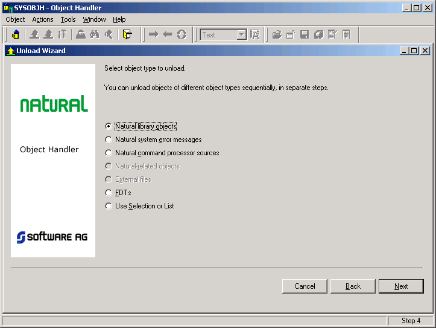Select the External files radio option
This screenshot has width=436, height=328.
109,179
